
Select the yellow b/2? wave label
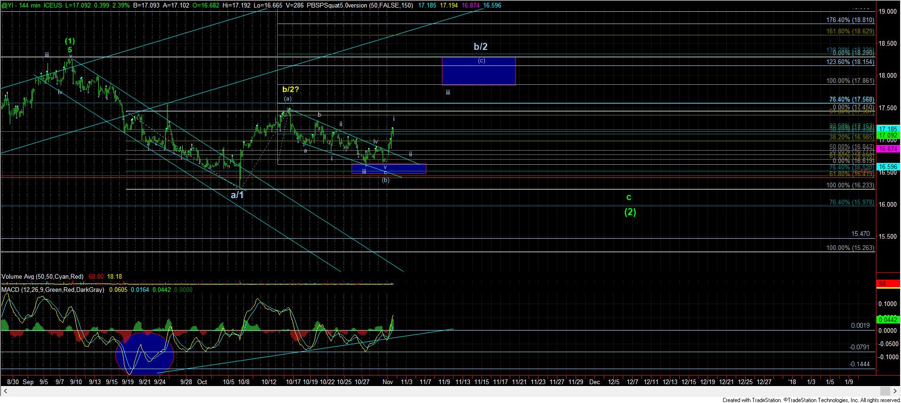(x=290, y=89)
